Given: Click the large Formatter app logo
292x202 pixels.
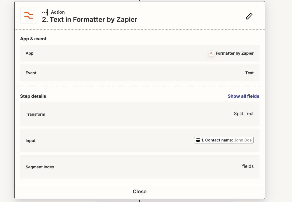Looking at the screenshot, I should pos(29,15).
